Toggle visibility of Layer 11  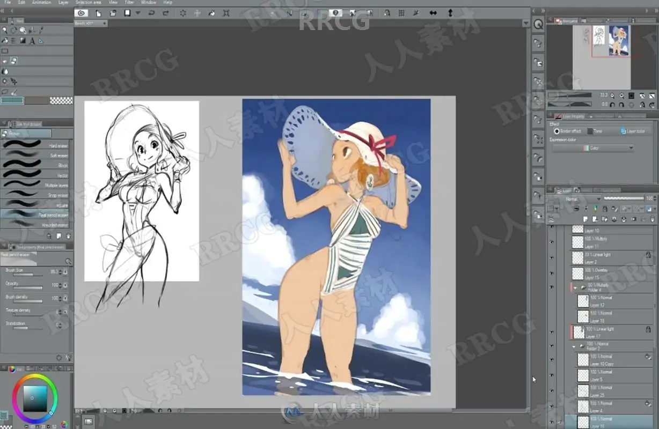pyautogui.click(x=552, y=242)
